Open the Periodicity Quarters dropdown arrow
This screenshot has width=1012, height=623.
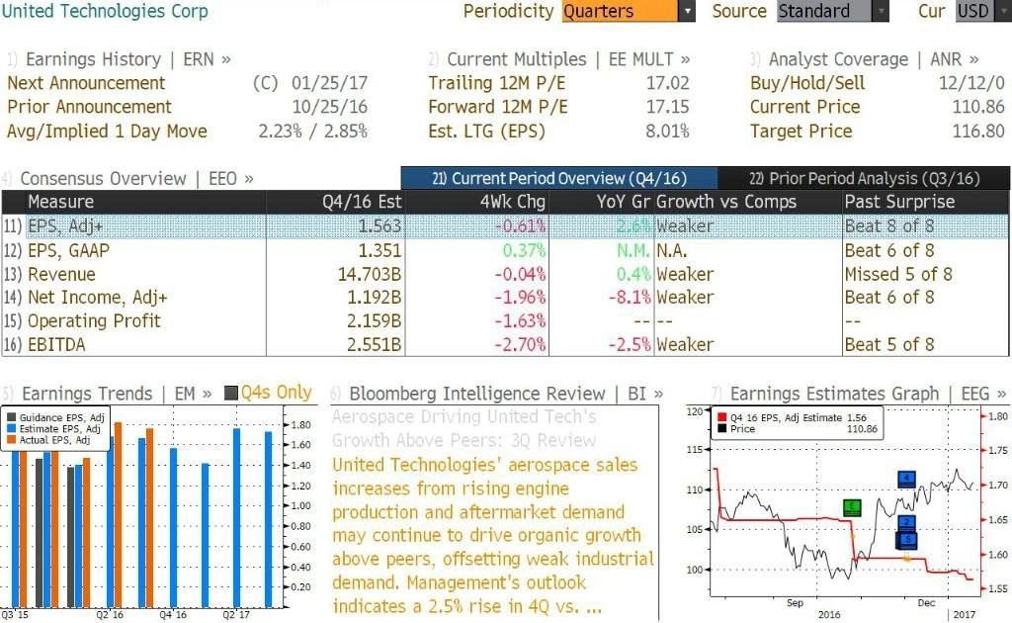tap(687, 11)
